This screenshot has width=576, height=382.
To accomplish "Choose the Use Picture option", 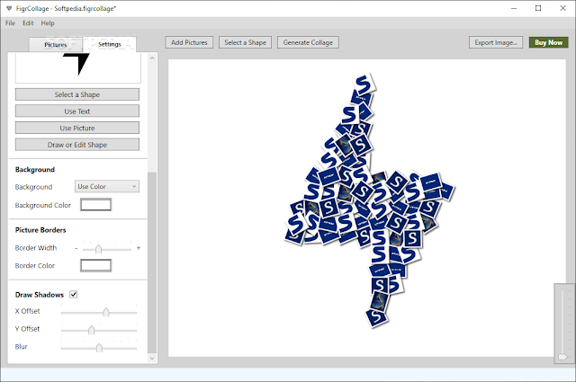I will point(77,128).
